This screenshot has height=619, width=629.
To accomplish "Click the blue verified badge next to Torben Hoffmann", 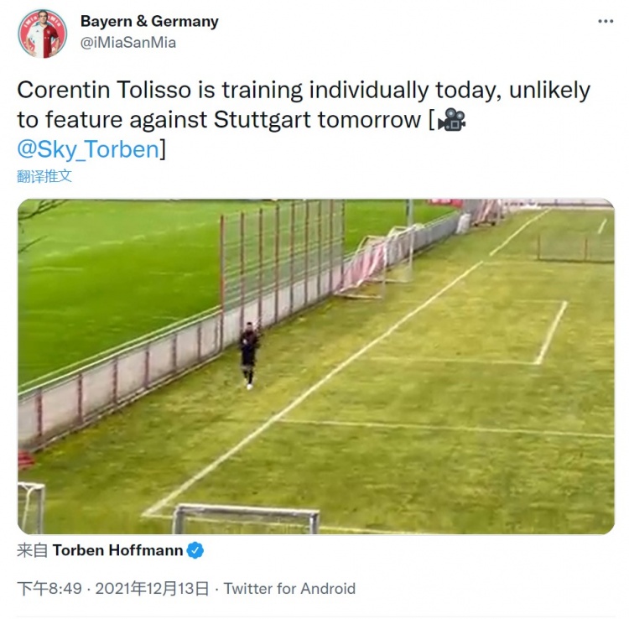I will [195, 550].
